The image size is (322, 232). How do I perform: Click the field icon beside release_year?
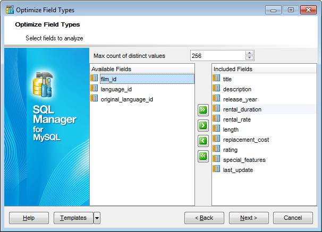point(216,98)
